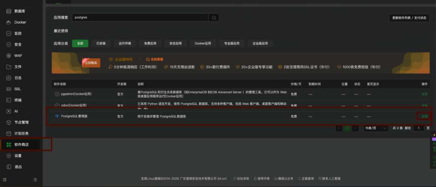
Task: Select the 安全应用 security apps category
Action: pos(175,44)
